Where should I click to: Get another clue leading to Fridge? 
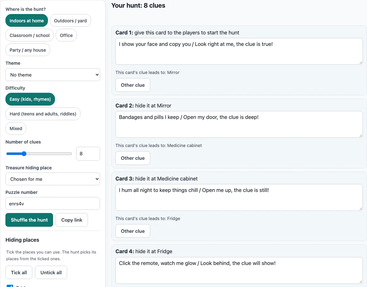(133, 231)
